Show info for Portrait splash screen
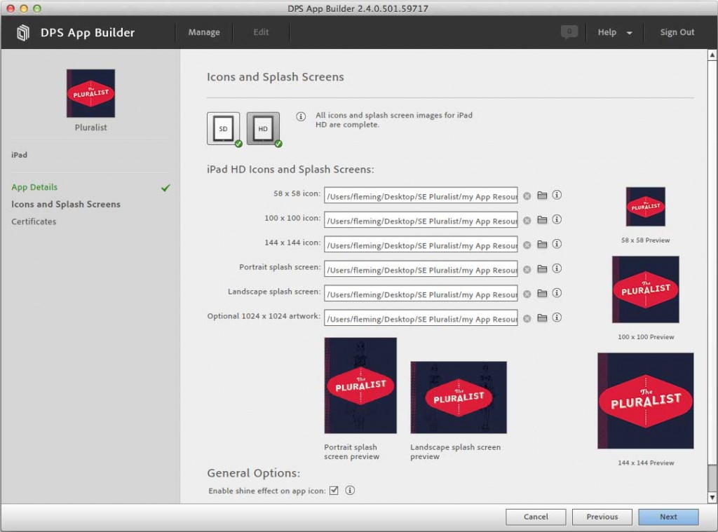This screenshot has height=532, width=718. tap(557, 268)
